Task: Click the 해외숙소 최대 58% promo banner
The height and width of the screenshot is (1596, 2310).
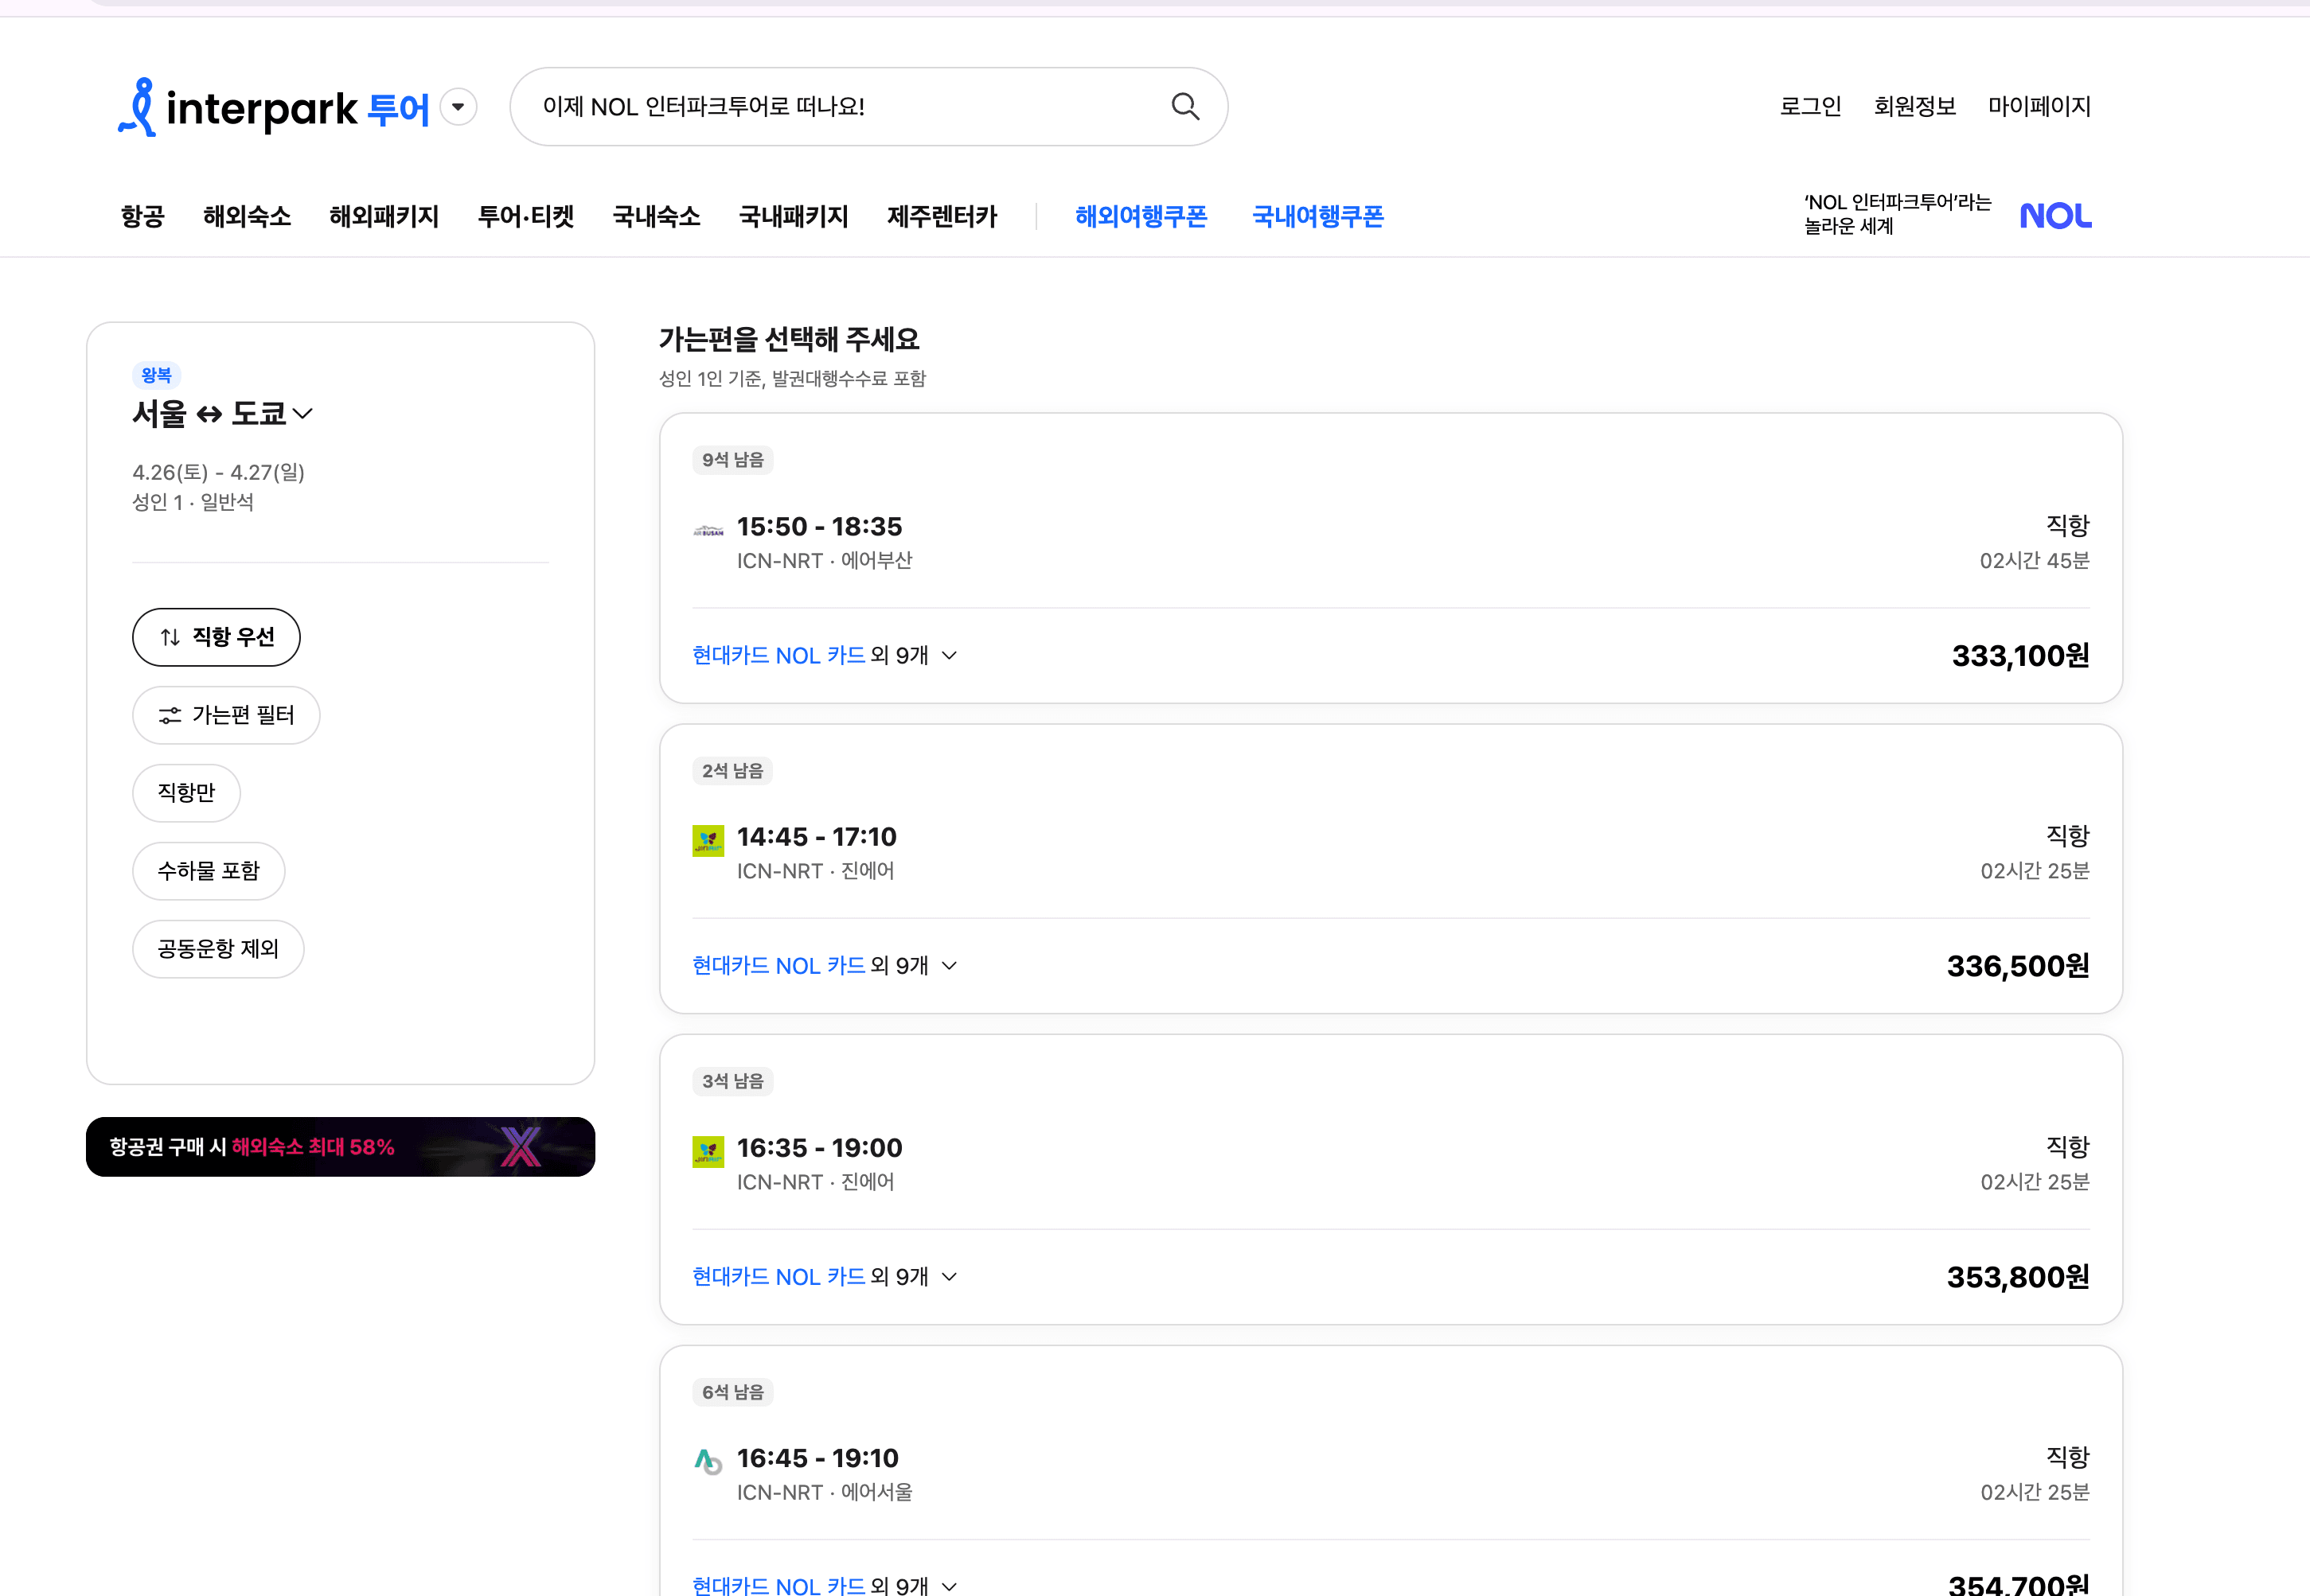Action: coord(340,1147)
